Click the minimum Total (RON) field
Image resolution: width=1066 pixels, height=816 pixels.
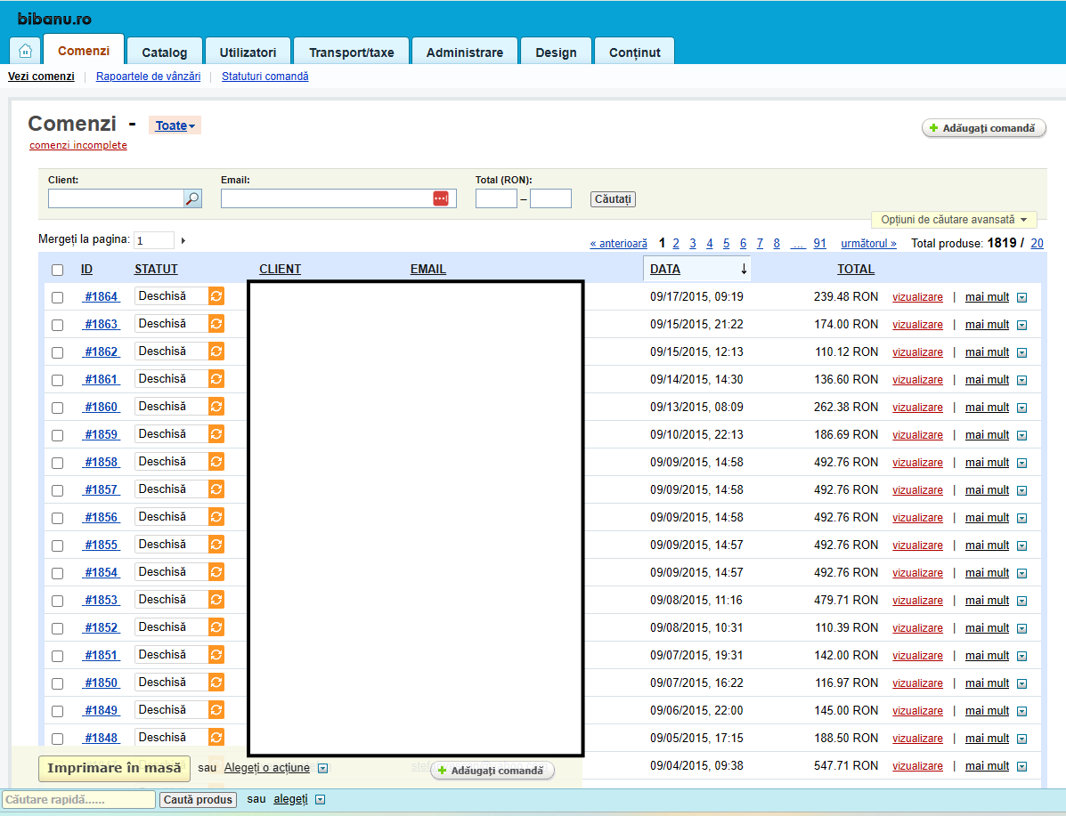496,198
